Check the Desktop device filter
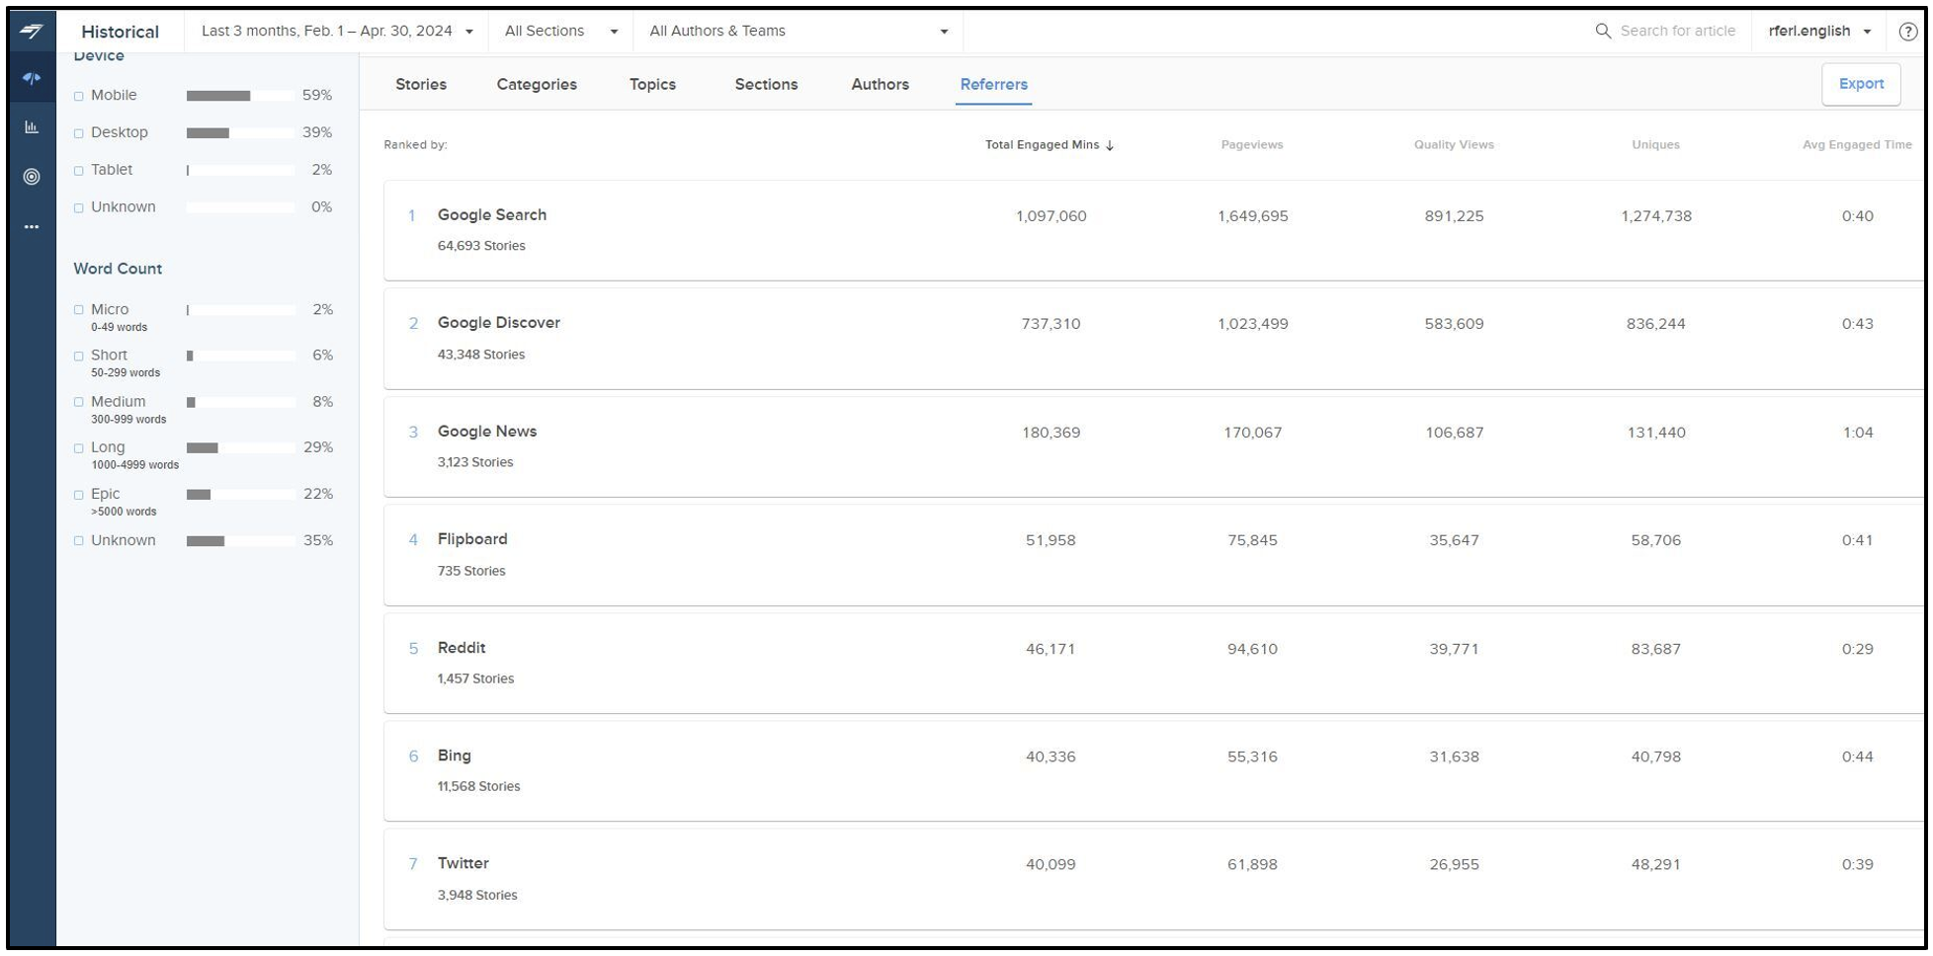The image size is (1933, 956). (x=79, y=133)
